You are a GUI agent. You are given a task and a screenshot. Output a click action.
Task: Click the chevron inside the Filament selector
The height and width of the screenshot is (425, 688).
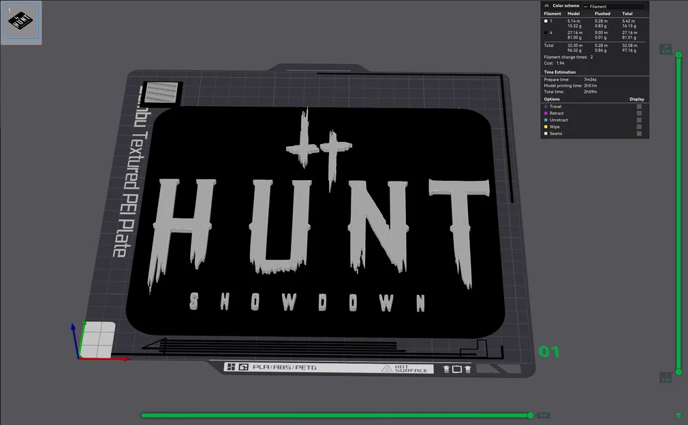587,6
